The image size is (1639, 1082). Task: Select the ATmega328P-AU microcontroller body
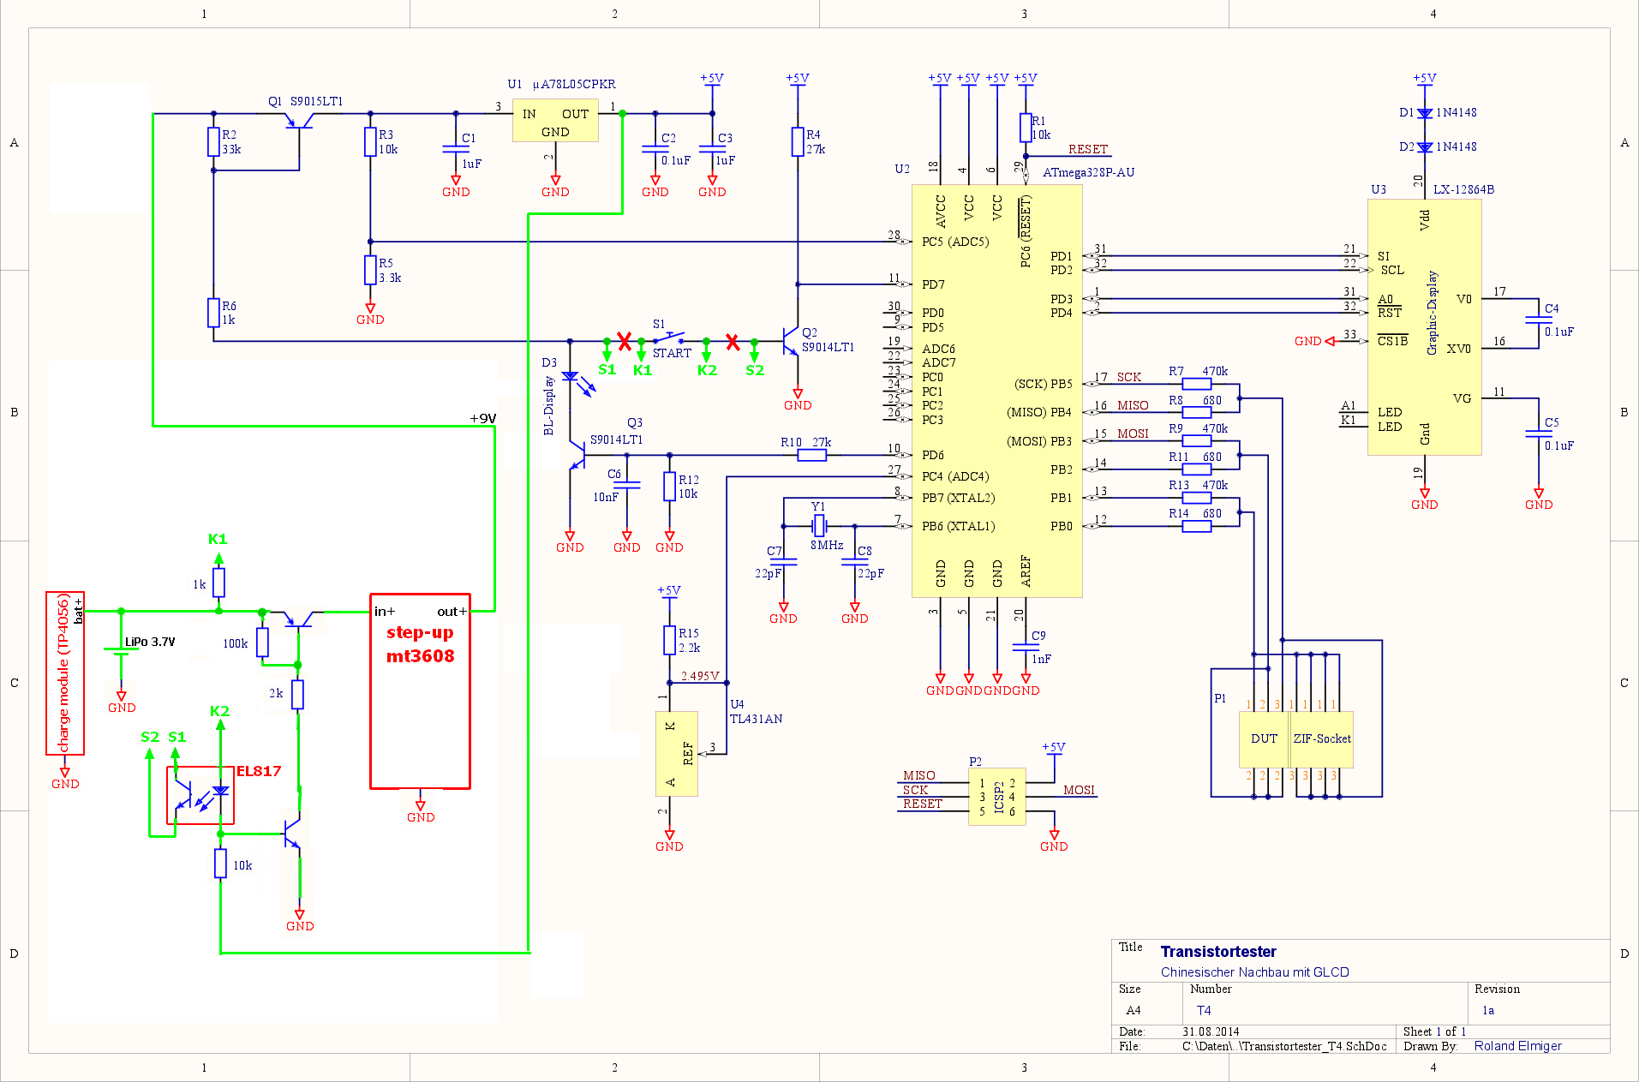pos(997,391)
